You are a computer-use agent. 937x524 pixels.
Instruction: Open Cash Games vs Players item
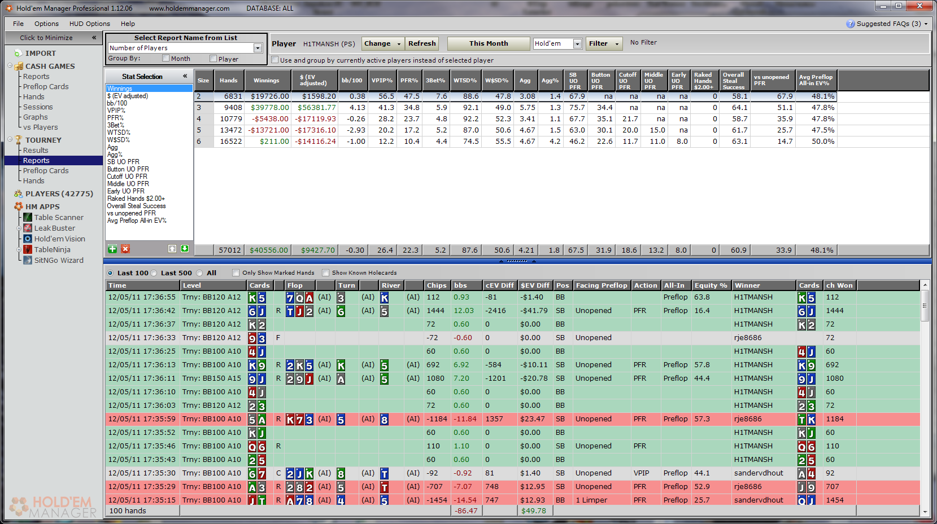(40, 127)
